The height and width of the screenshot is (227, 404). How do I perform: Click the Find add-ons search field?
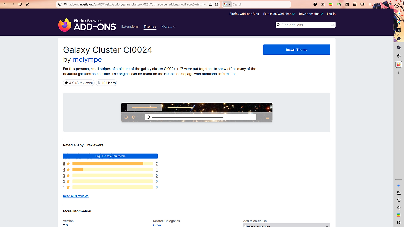[306, 25]
